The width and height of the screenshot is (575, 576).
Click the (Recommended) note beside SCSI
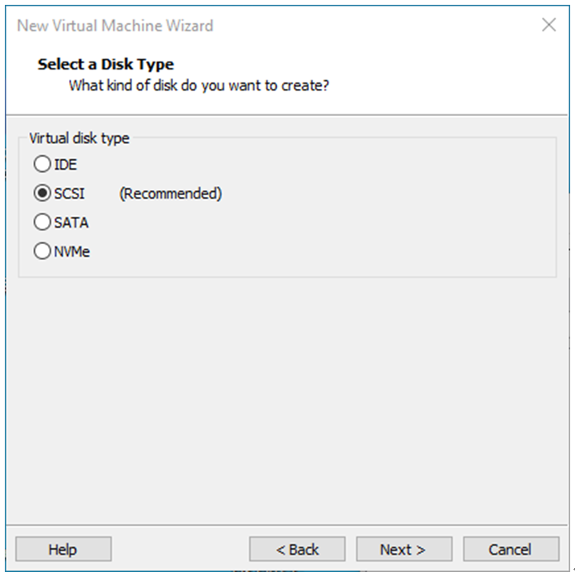coord(171,194)
